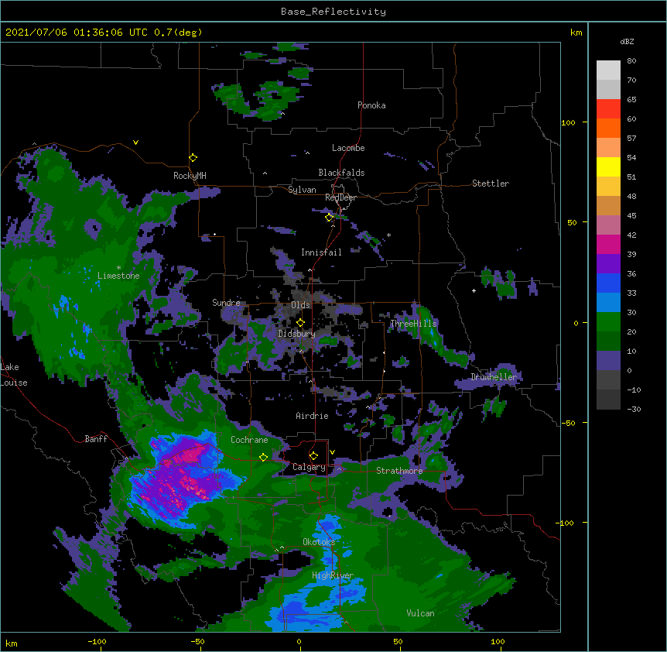Click the Calgary city label

coord(310,467)
